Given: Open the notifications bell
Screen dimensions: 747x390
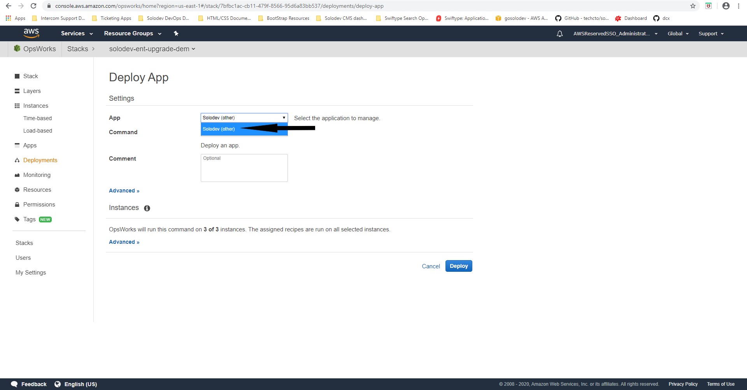Looking at the screenshot, I should tap(559, 34).
